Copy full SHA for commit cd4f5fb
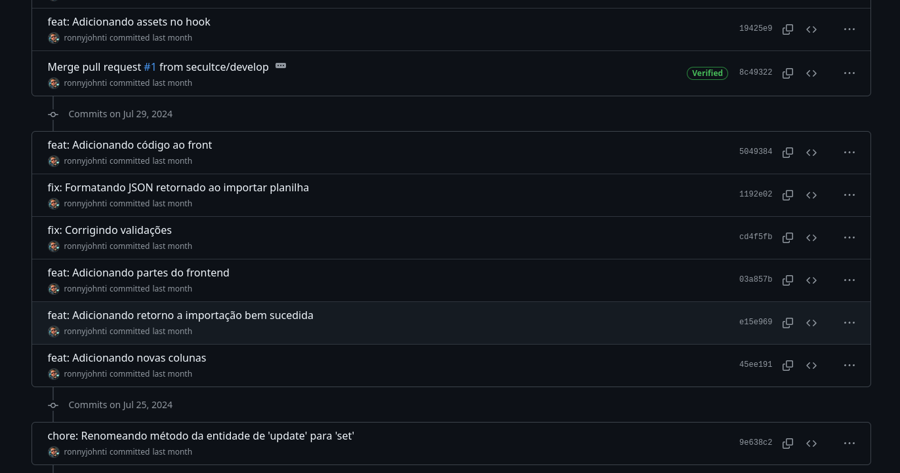The image size is (900, 473). tap(788, 238)
